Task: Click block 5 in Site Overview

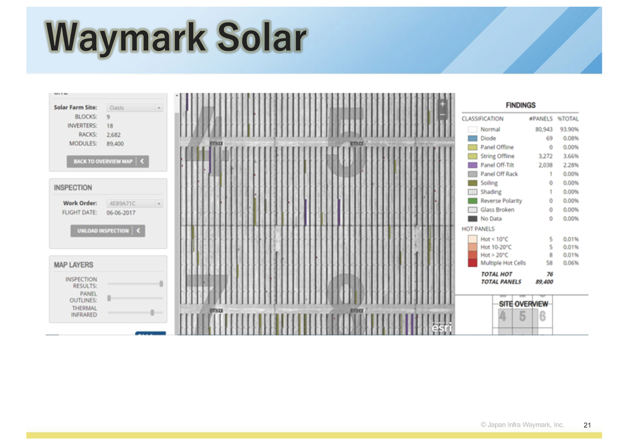Action: coord(522,317)
